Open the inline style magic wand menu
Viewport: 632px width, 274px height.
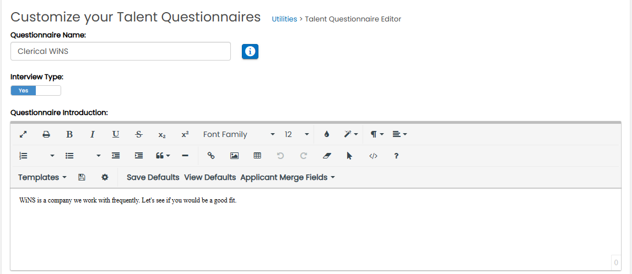pyautogui.click(x=350, y=134)
